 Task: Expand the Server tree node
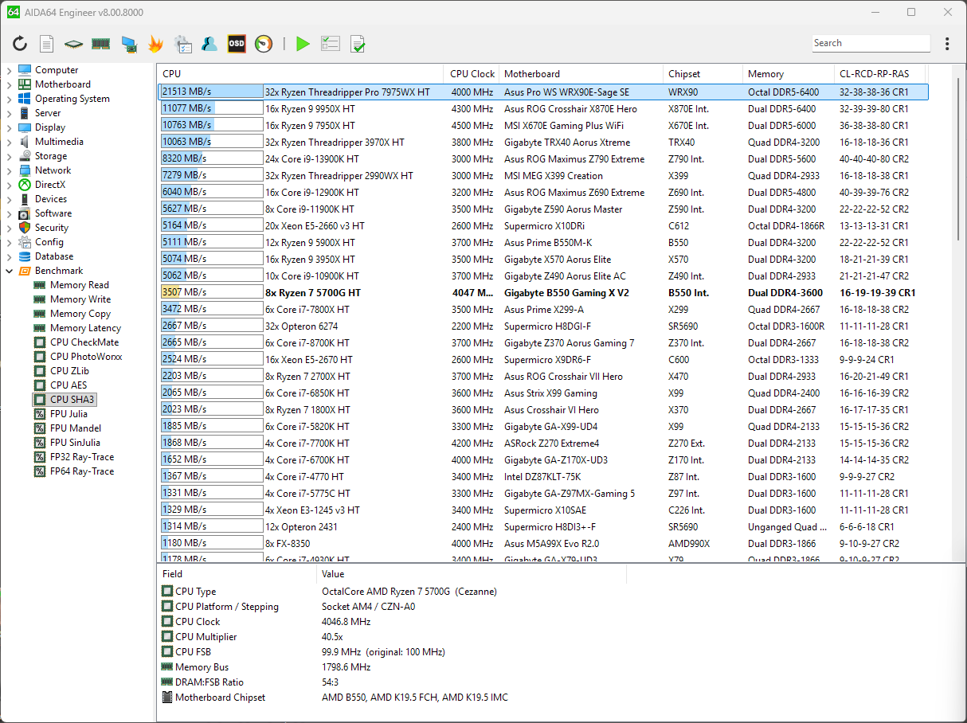click(x=9, y=113)
